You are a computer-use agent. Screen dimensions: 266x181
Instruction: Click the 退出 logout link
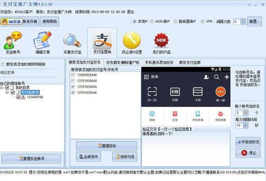coord(130,12)
